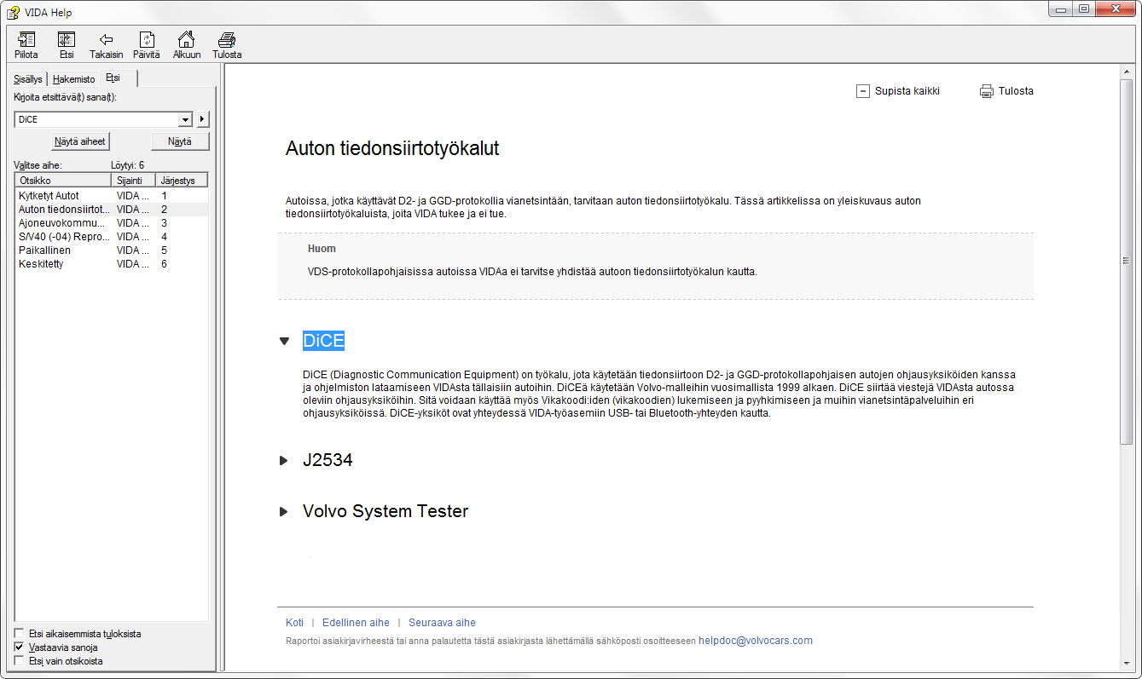Minimize the VIDA Help window

[1061, 9]
